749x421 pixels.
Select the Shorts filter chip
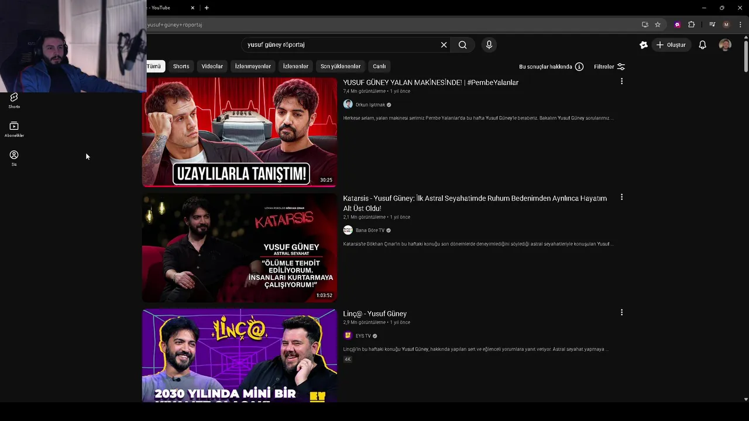pos(181,66)
